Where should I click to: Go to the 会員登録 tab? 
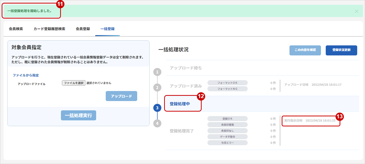[83, 29]
